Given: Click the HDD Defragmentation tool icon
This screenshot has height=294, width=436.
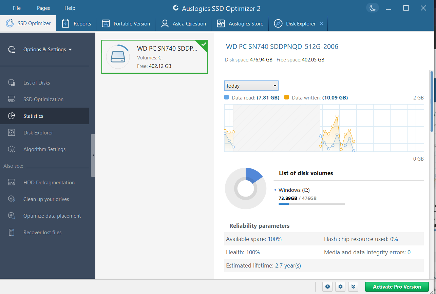Looking at the screenshot, I should pyautogui.click(x=12, y=182).
